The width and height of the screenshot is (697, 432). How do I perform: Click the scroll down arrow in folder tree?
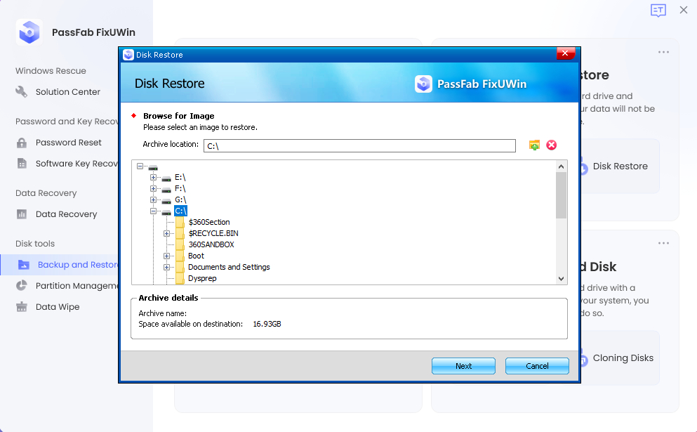(561, 279)
